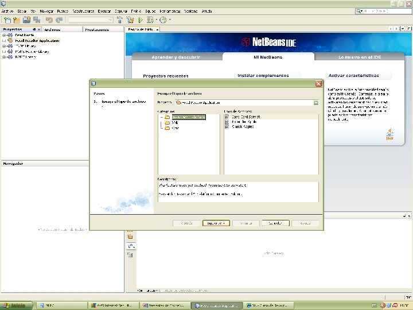Click XML folder icon in categories
Image resolution: width=413 pixels, height=310 pixels.
tap(167, 123)
